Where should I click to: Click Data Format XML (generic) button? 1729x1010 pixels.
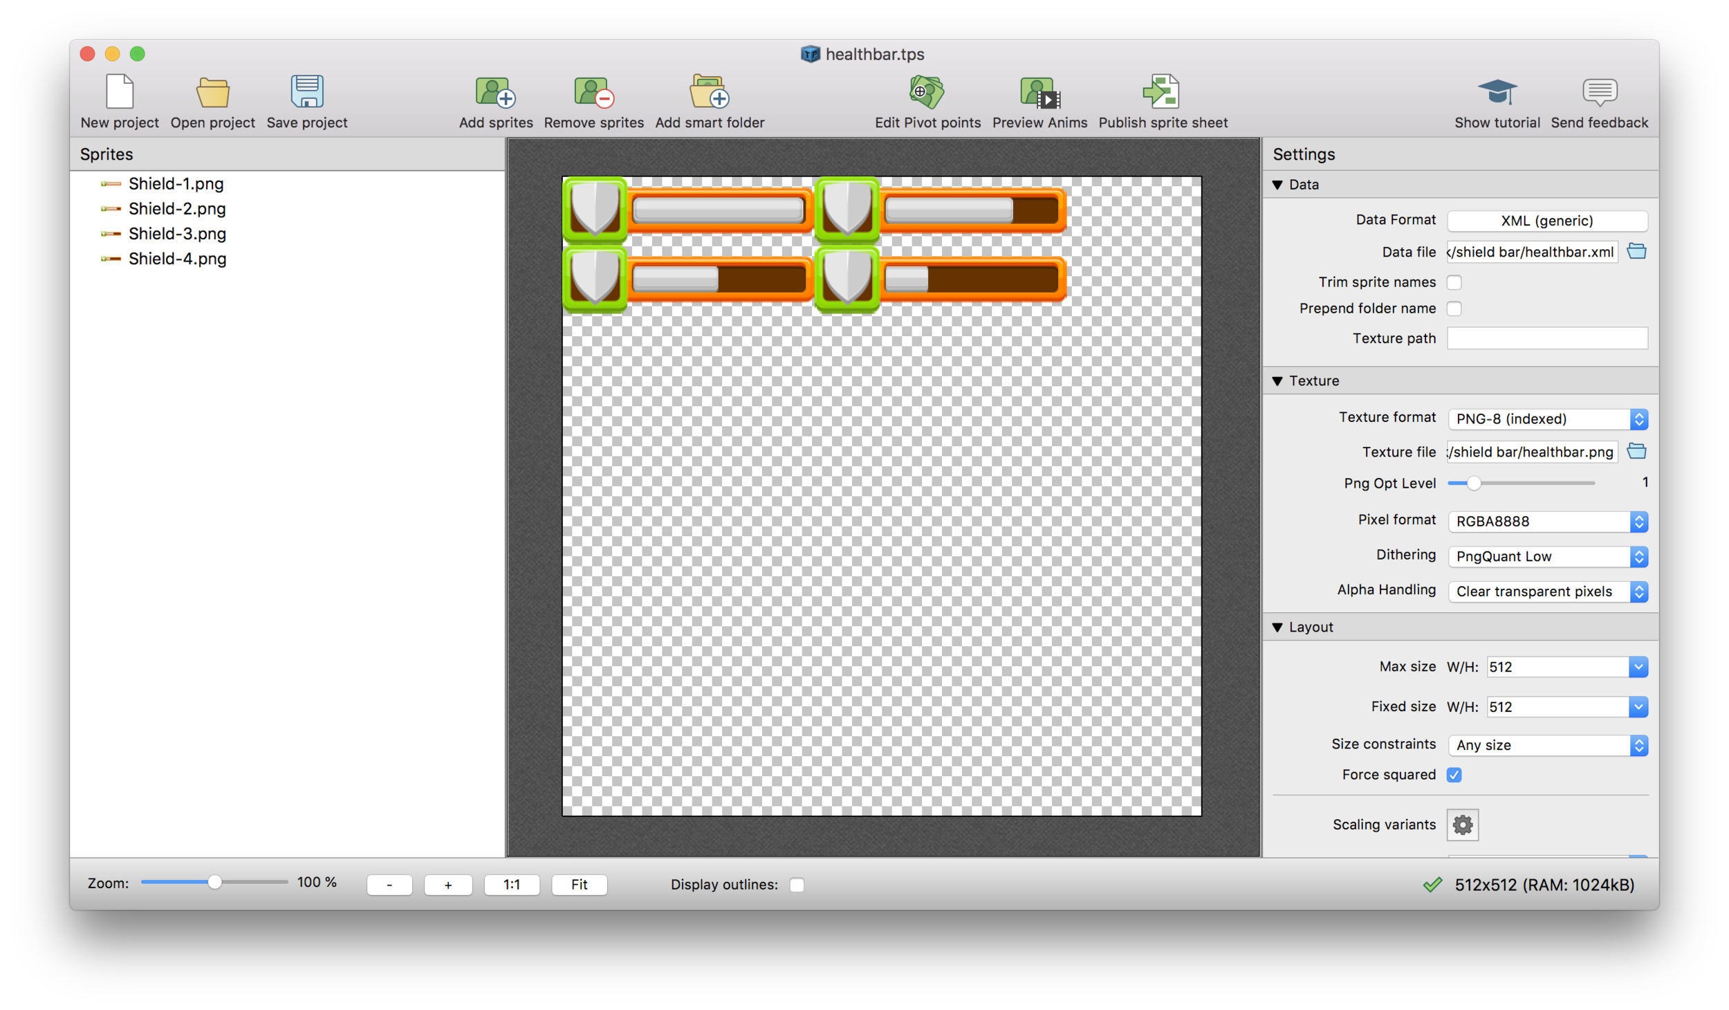pos(1547,221)
